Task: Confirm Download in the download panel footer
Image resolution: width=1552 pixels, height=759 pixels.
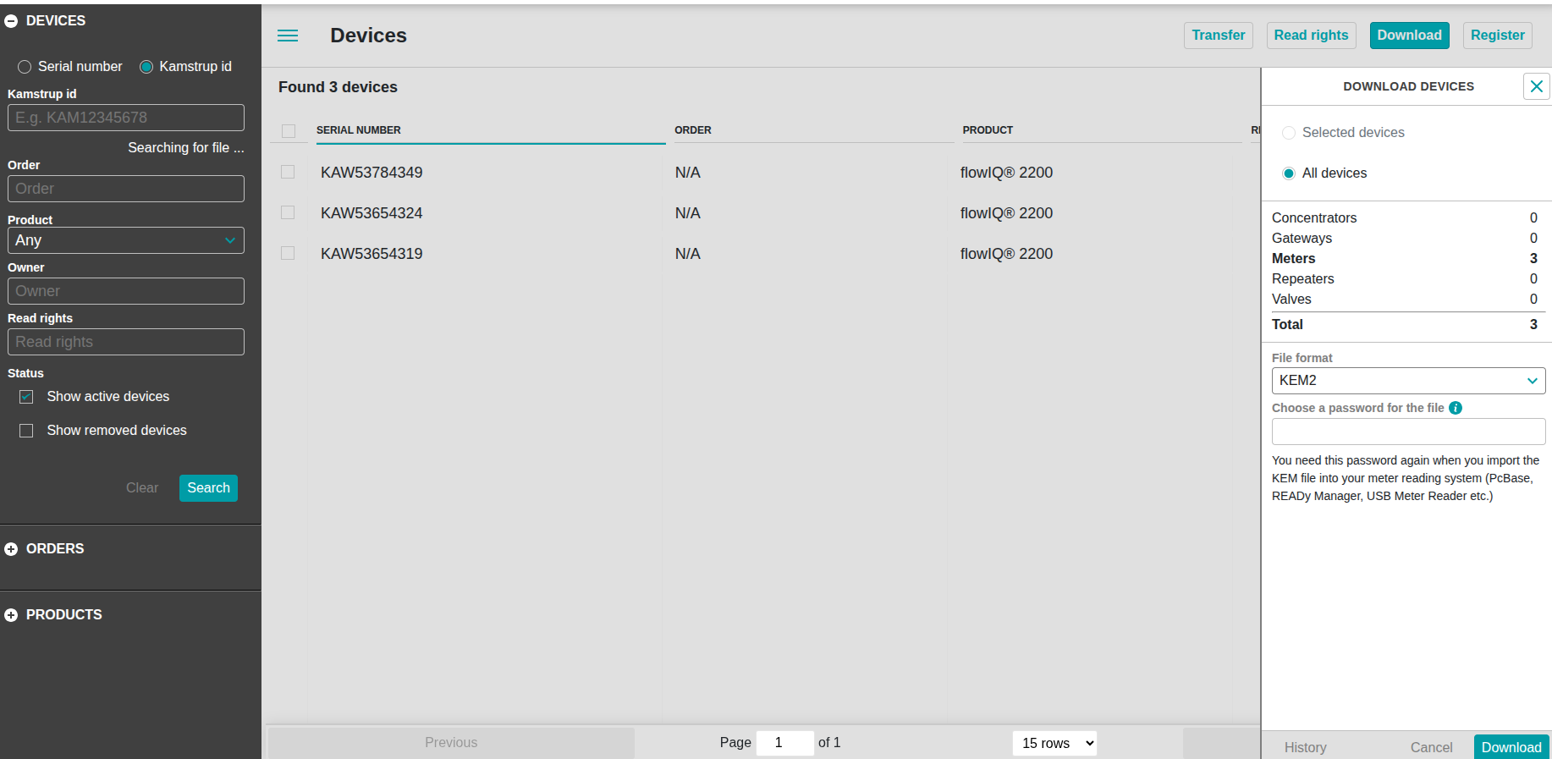Action: coord(1511,747)
